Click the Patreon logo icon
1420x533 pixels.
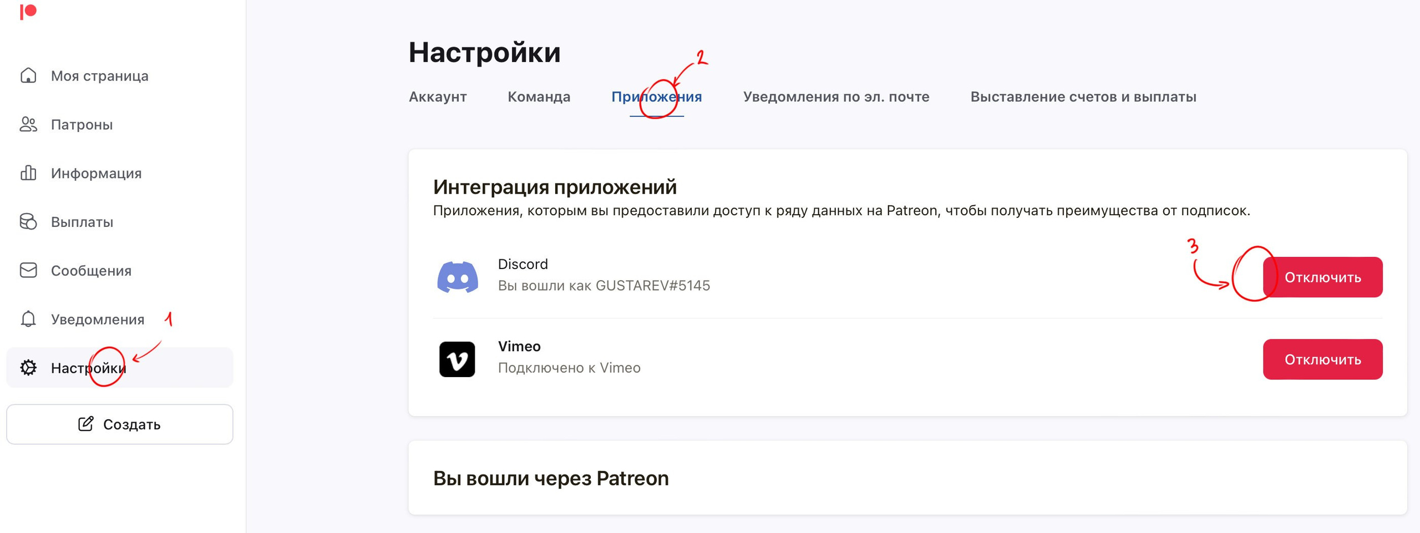point(28,12)
